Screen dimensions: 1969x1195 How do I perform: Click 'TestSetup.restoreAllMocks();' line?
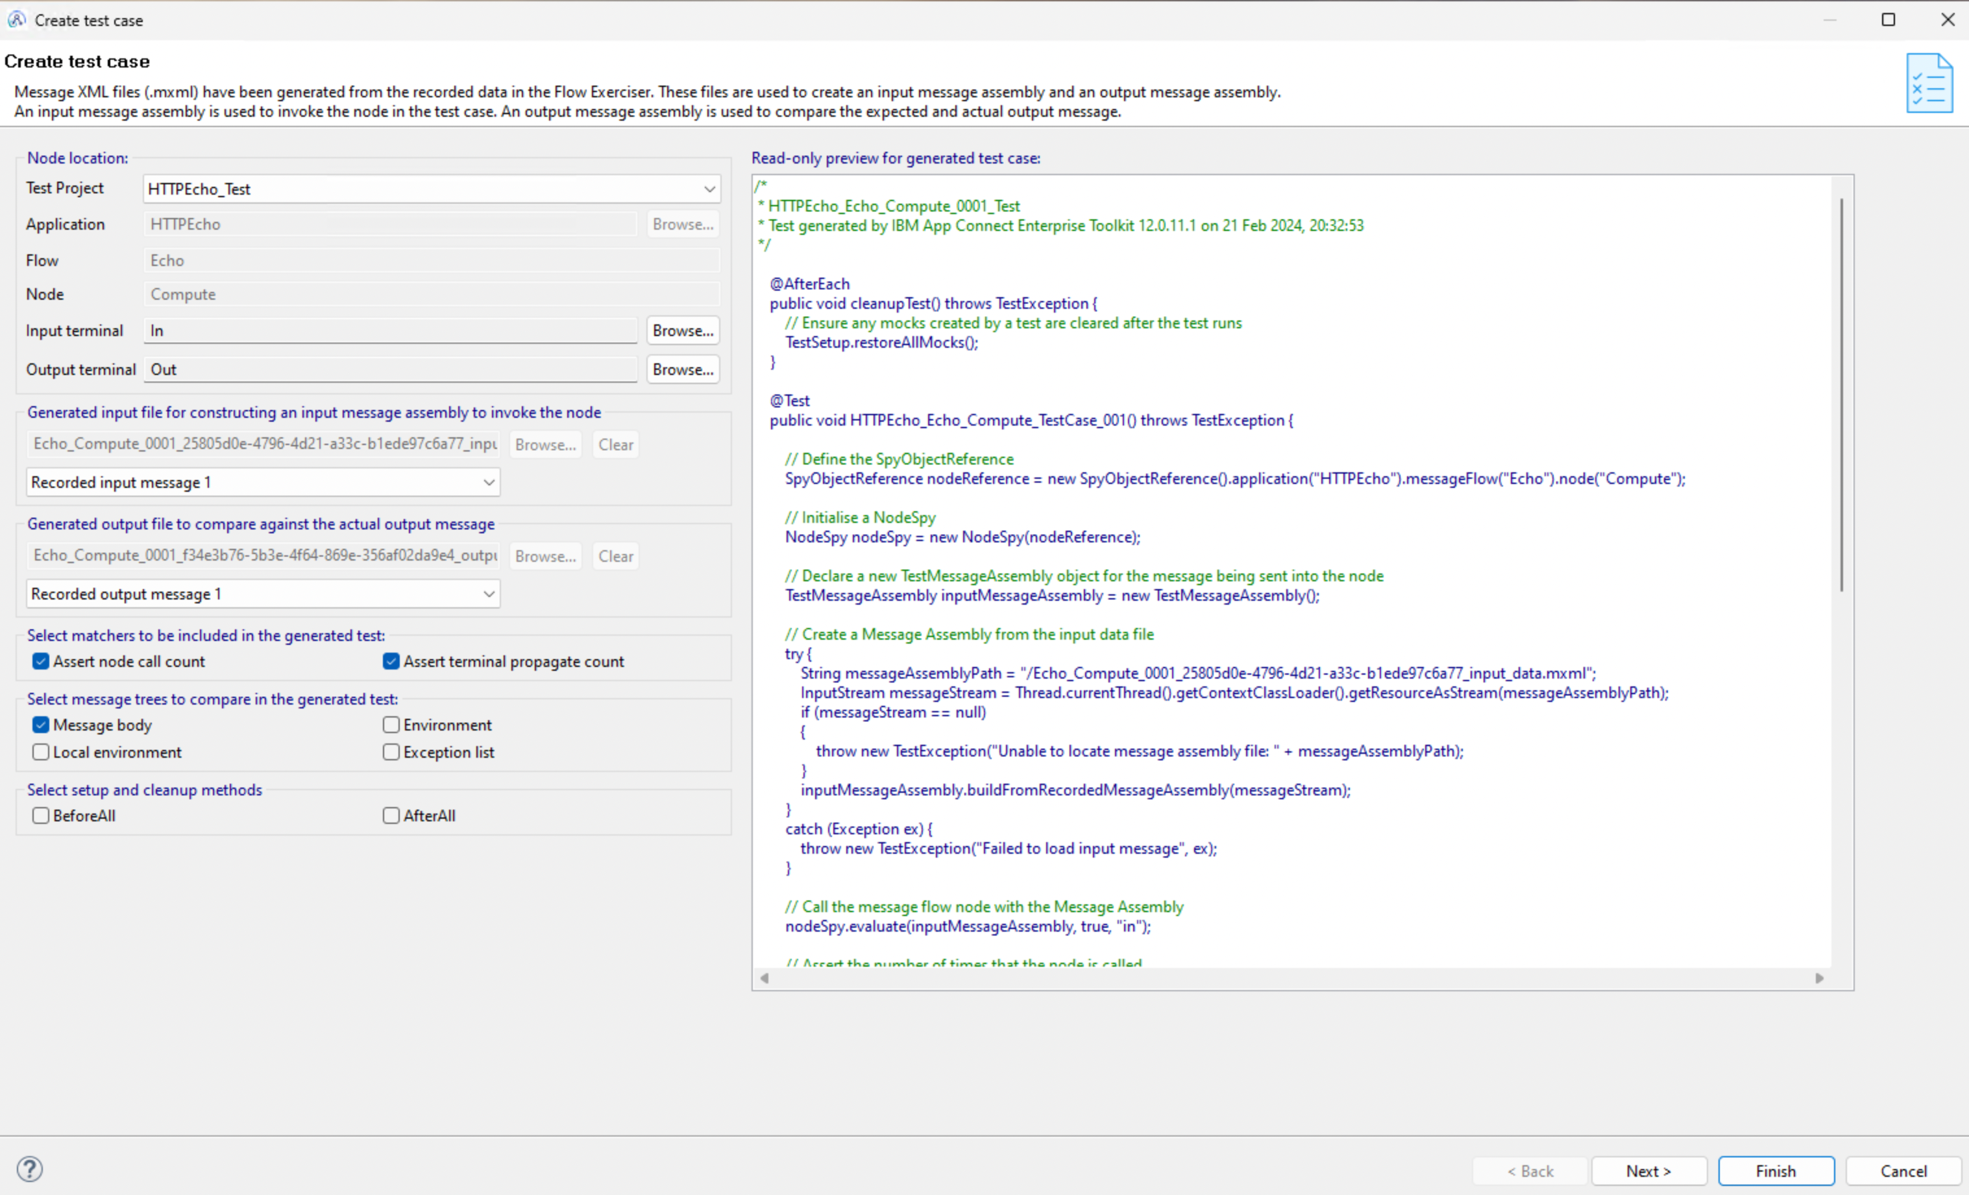point(881,342)
